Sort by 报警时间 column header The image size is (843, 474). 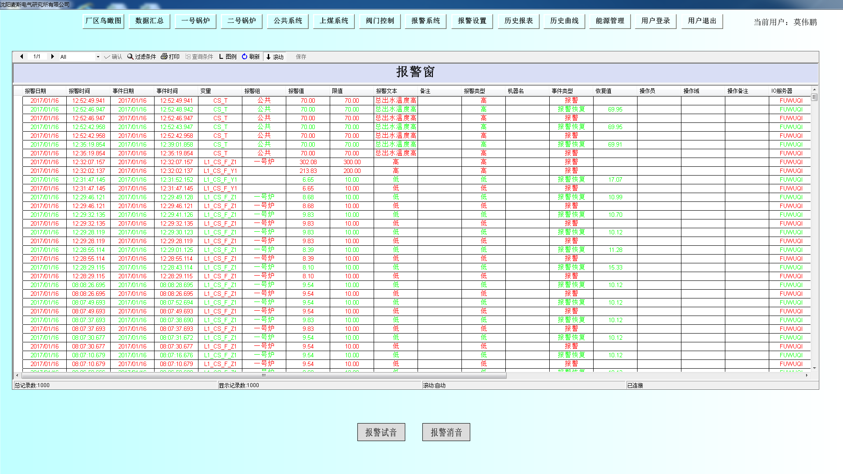(79, 91)
